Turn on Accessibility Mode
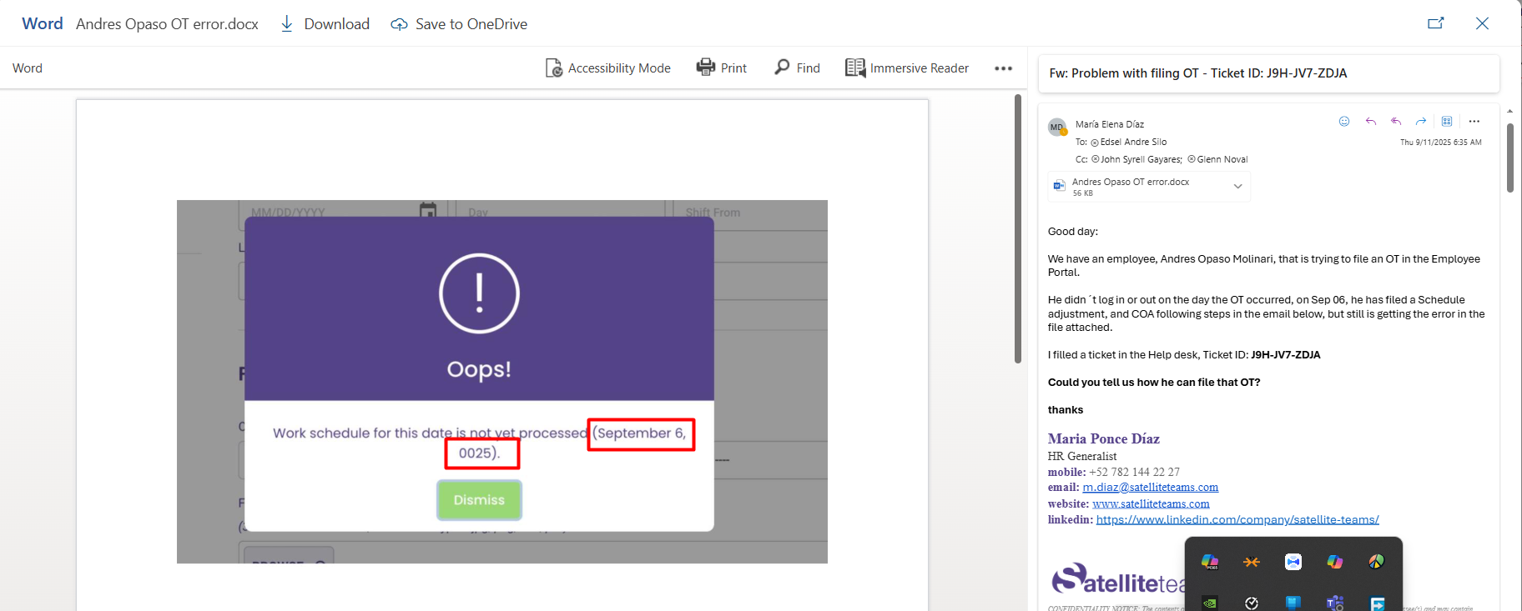 [x=608, y=68]
